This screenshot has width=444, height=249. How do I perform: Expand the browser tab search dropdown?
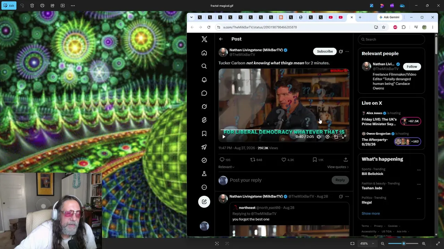[191, 17]
